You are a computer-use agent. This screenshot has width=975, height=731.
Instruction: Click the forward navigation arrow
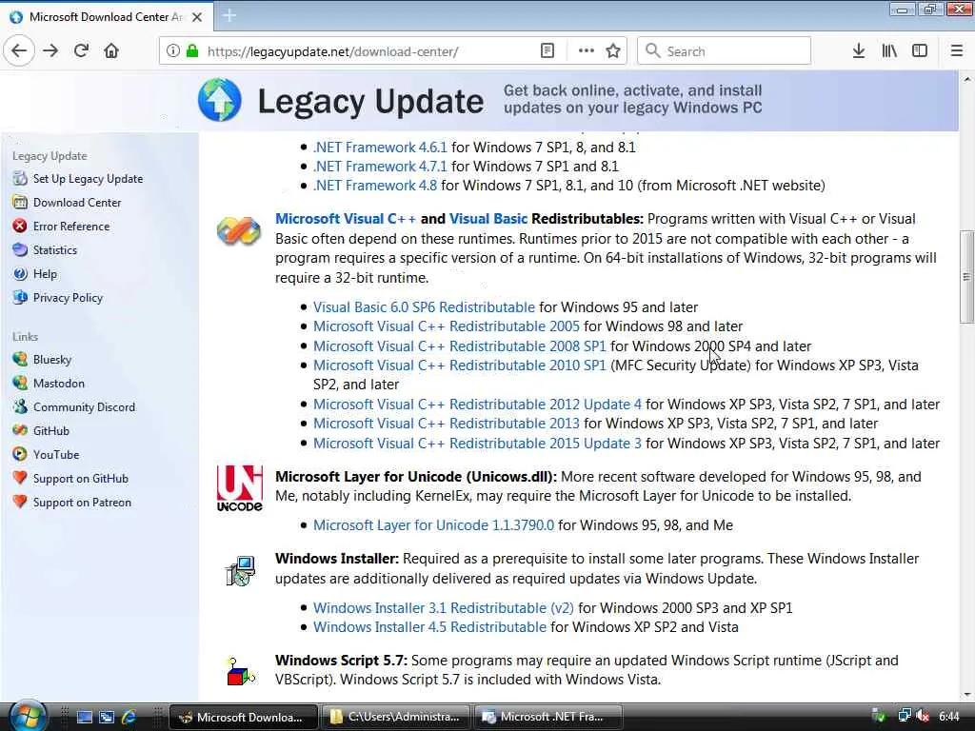pos(50,50)
